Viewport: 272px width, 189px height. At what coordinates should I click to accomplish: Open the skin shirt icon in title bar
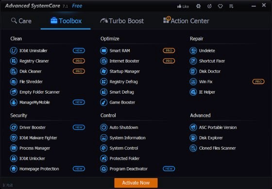pos(221,6)
